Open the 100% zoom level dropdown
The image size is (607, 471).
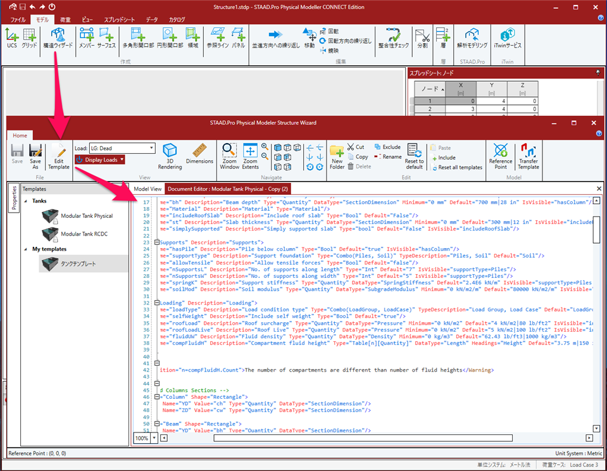click(x=154, y=438)
